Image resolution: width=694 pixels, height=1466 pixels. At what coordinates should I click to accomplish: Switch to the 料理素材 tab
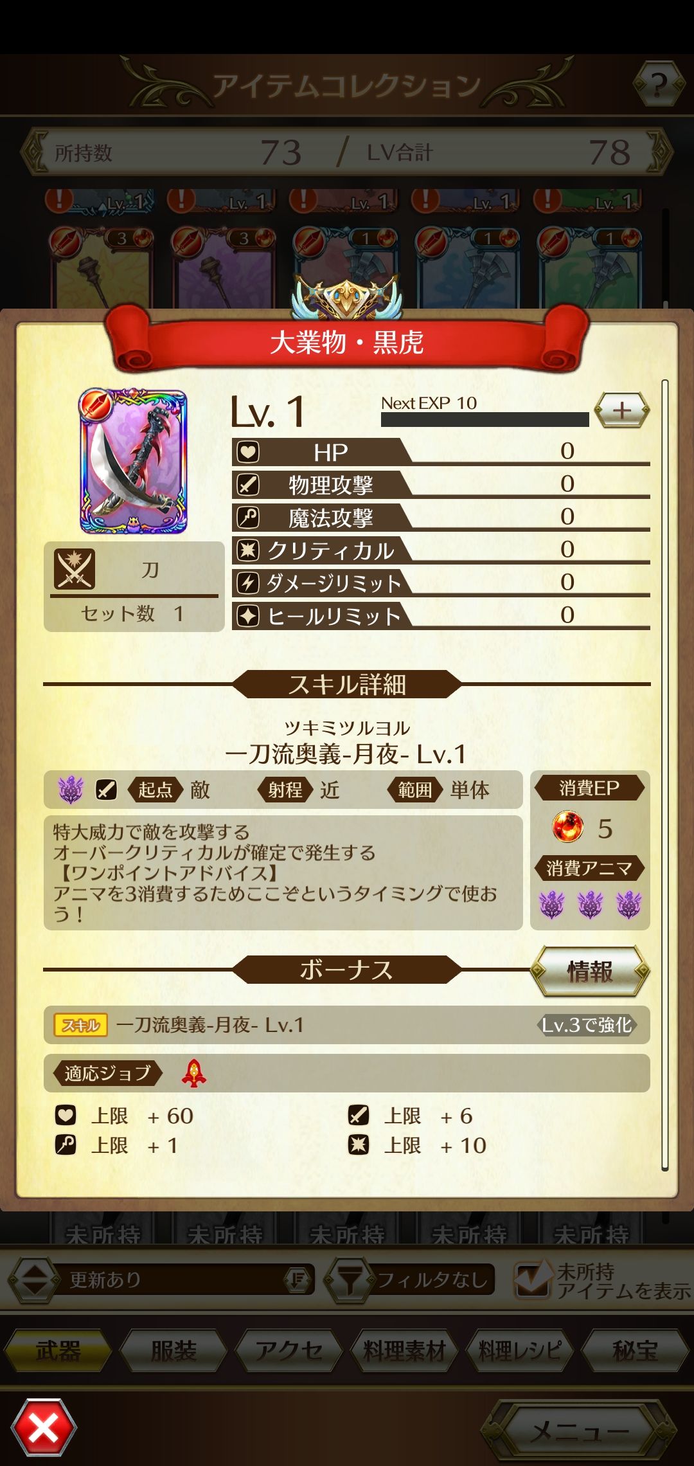pos(404,1351)
